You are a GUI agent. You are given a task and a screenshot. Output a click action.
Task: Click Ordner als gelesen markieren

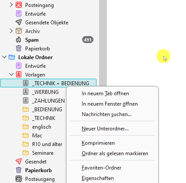click(x=115, y=153)
